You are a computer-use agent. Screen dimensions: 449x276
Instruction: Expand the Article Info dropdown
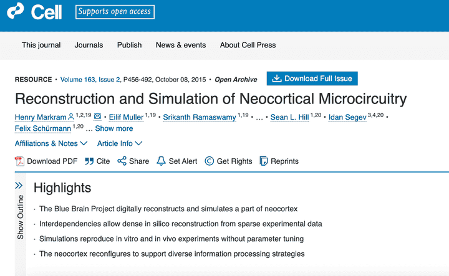119,143
